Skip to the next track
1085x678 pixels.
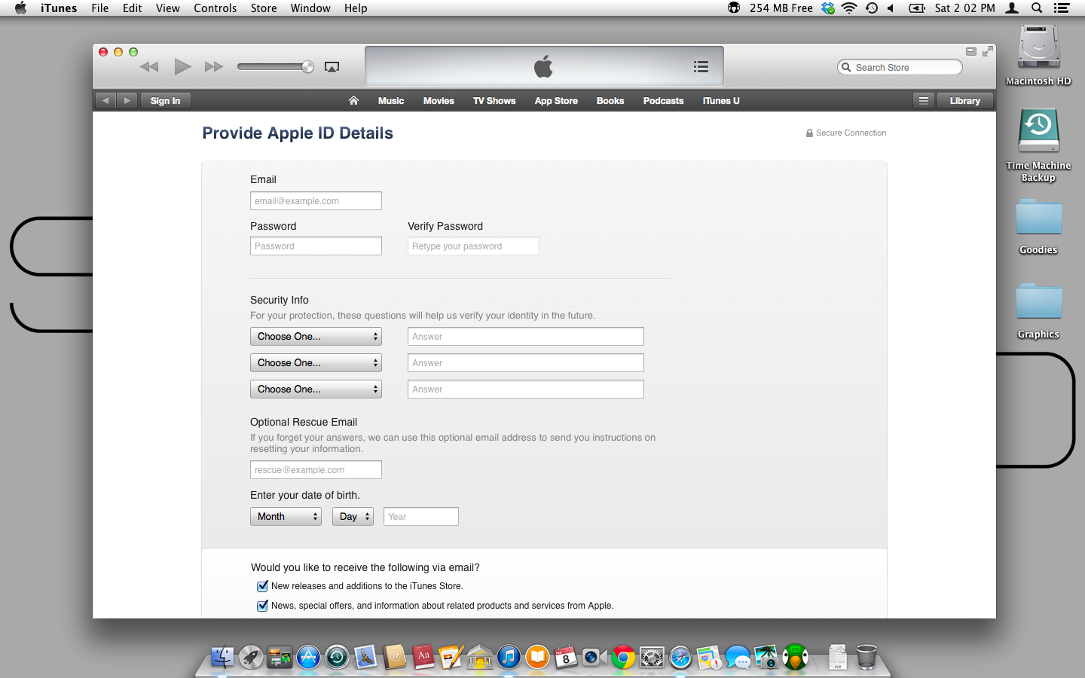pyautogui.click(x=214, y=66)
